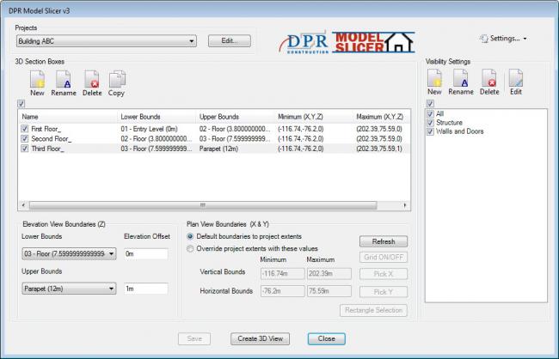
Task: Delete the selected visibility setting
Action: pyautogui.click(x=488, y=81)
